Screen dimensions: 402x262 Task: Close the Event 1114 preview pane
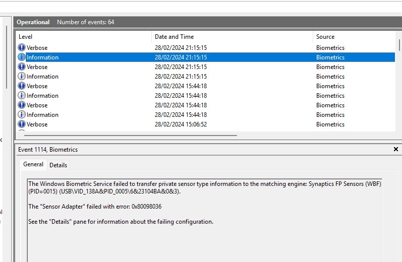coord(396,149)
